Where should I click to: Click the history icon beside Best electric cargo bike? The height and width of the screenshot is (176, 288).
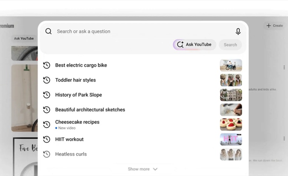click(47, 65)
